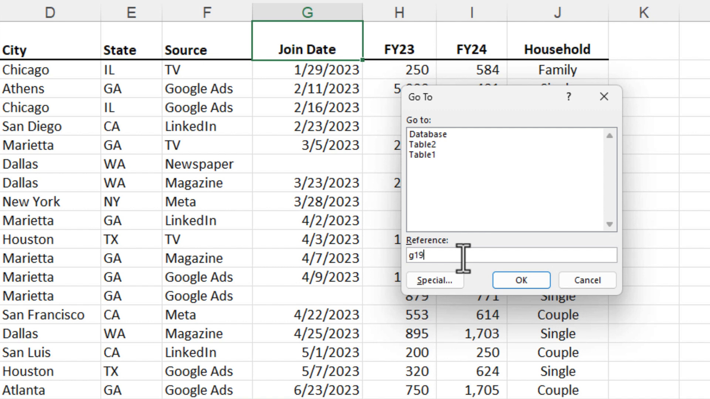Click the Family household value cell

(x=557, y=70)
